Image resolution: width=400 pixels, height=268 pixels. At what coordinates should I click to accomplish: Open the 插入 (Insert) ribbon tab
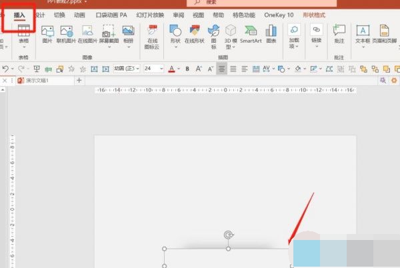19,14
